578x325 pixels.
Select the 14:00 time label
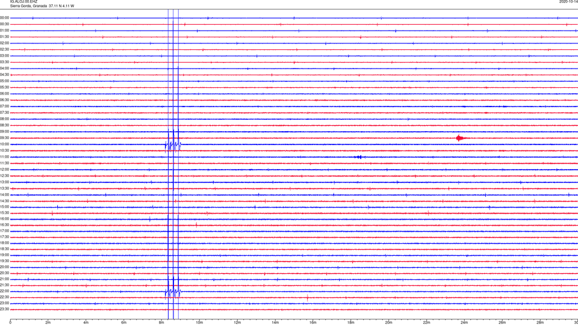pyautogui.click(x=5, y=195)
